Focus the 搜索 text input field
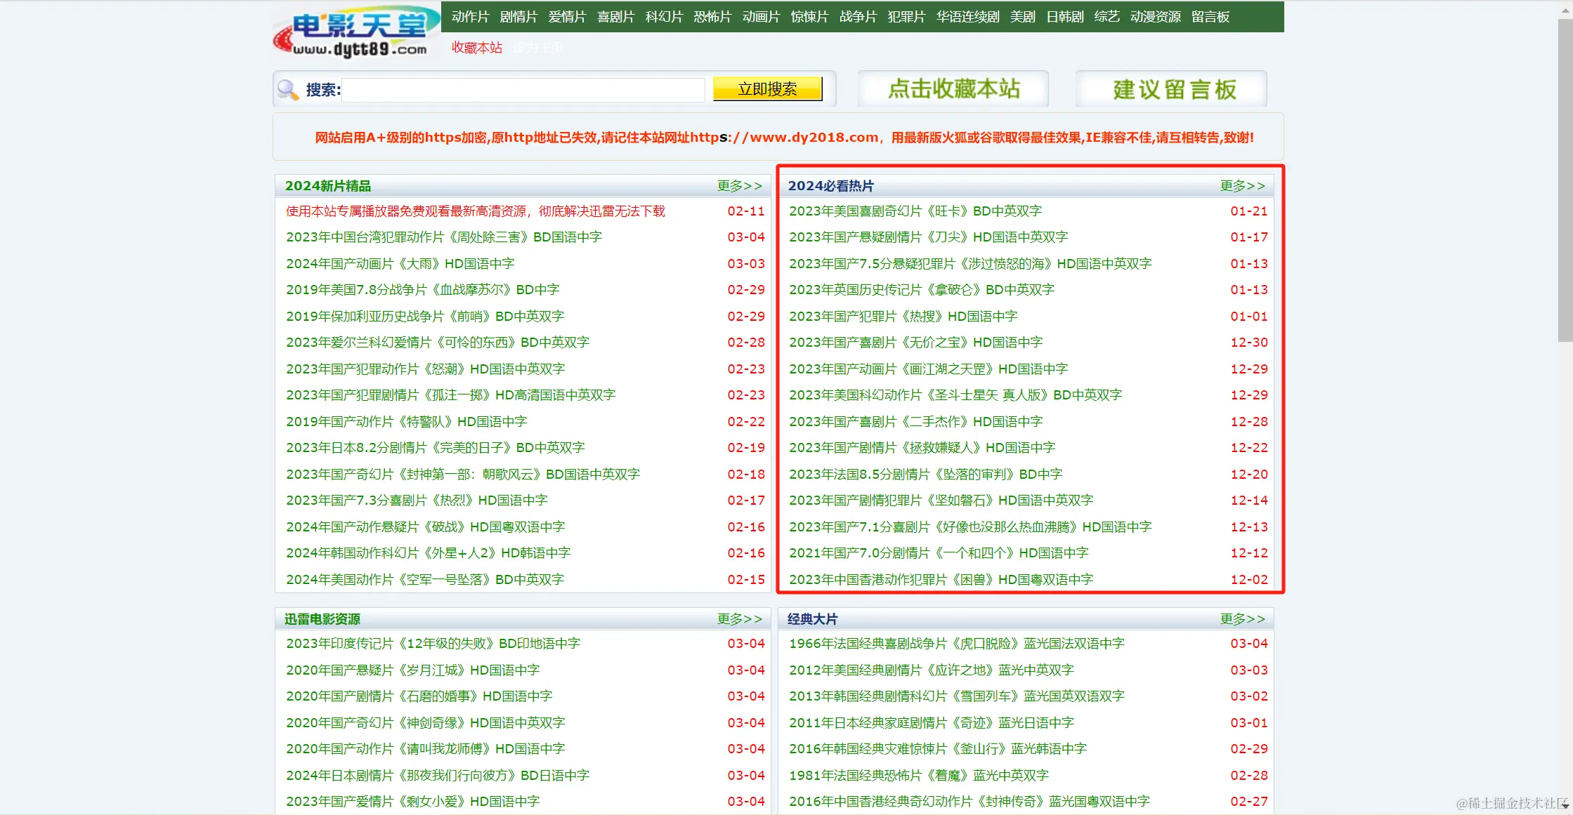The image size is (1573, 815). point(523,90)
